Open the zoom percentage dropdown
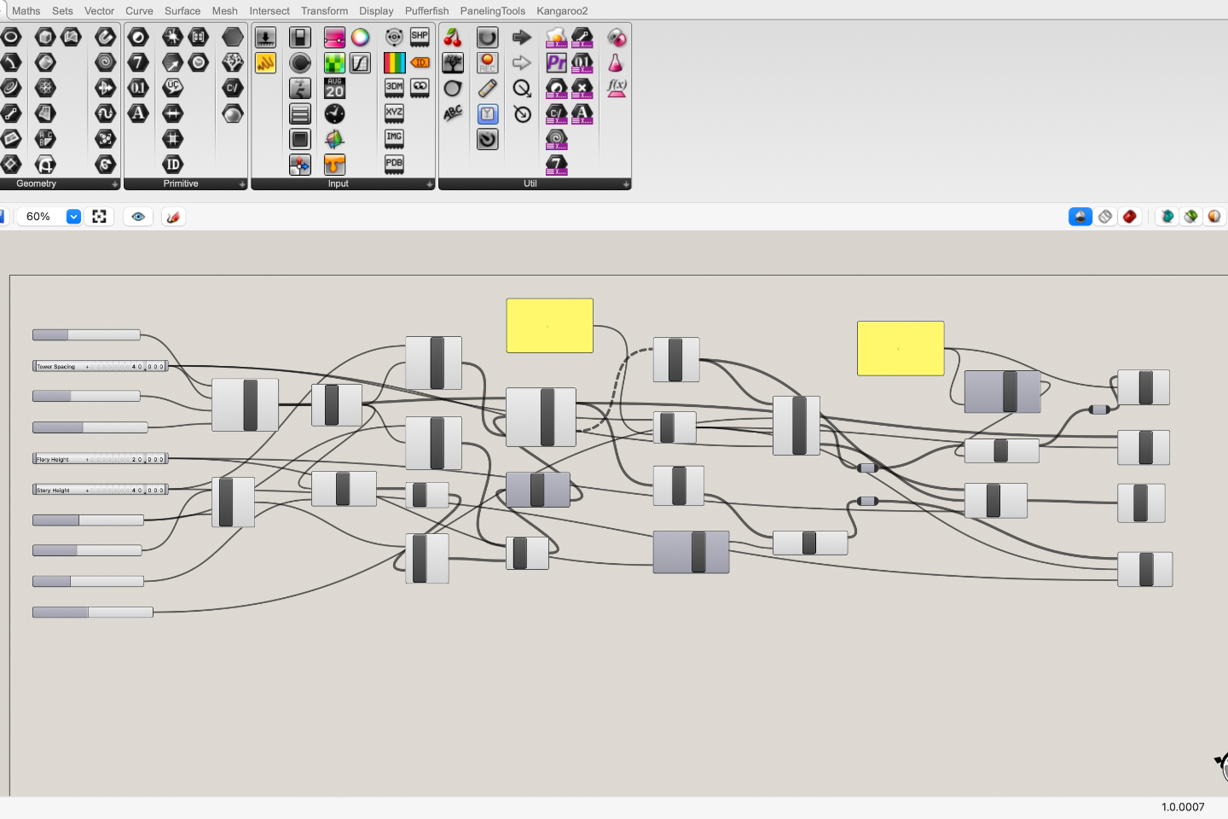This screenshot has width=1228, height=819. click(x=73, y=216)
